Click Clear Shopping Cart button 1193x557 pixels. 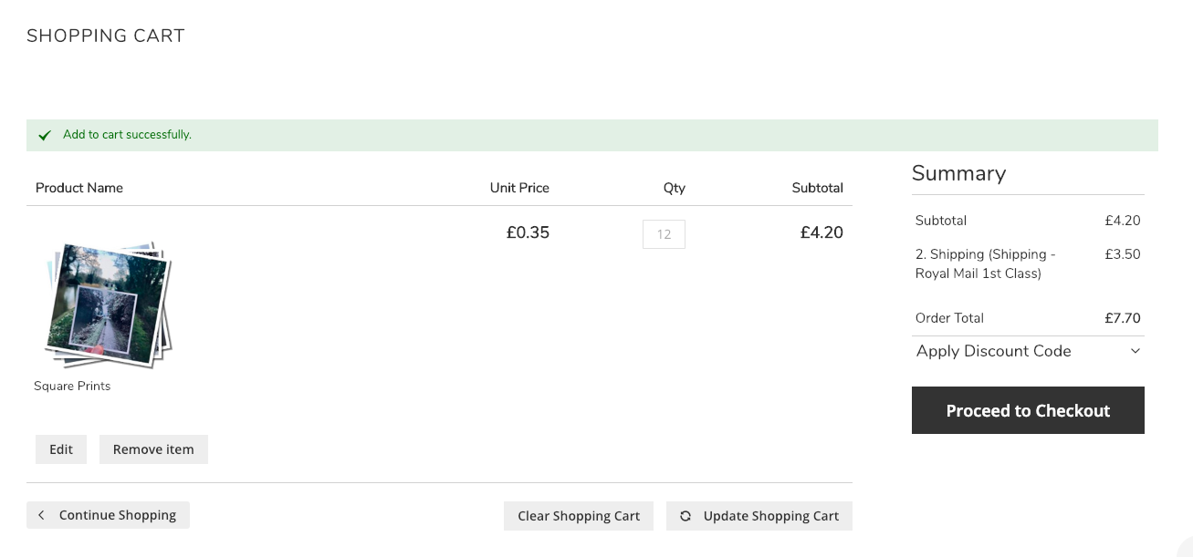[x=579, y=516]
